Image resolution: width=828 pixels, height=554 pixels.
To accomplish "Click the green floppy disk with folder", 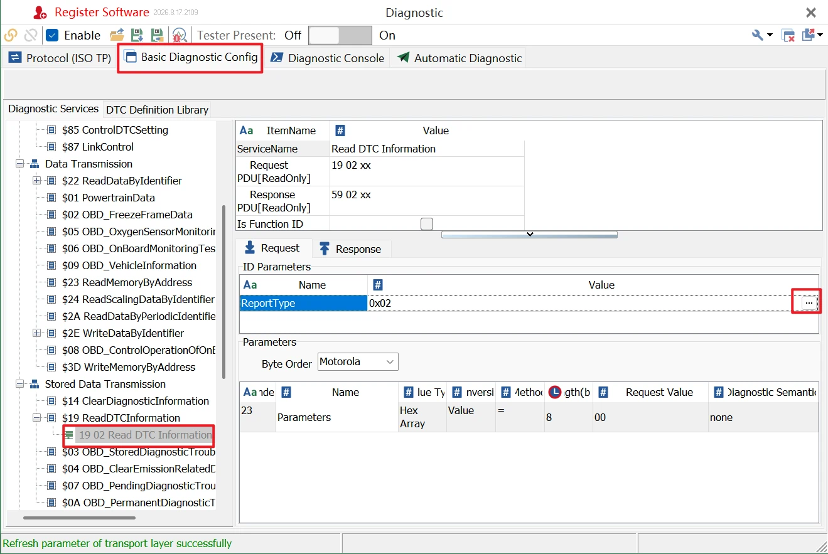I will pyautogui.click(x=158, y=35).
